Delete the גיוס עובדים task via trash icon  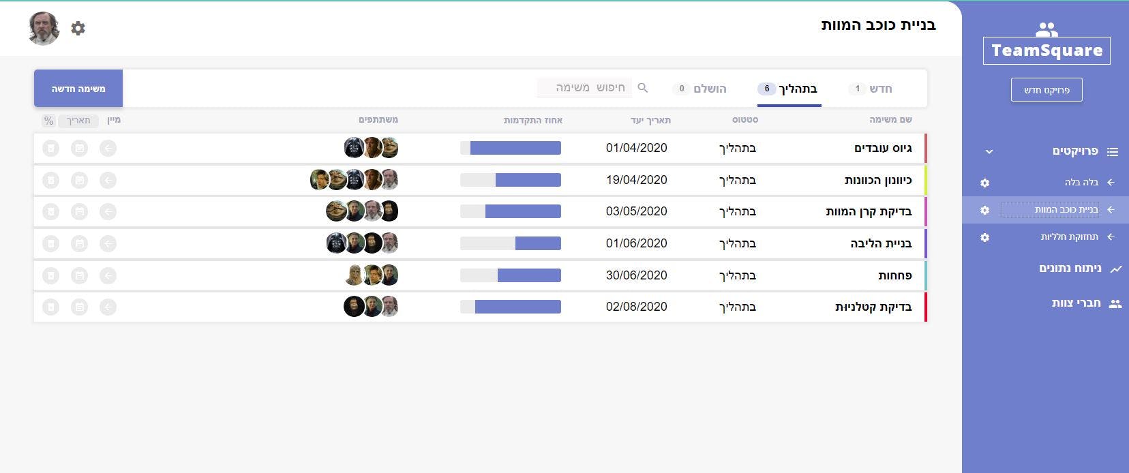point(51,148)
